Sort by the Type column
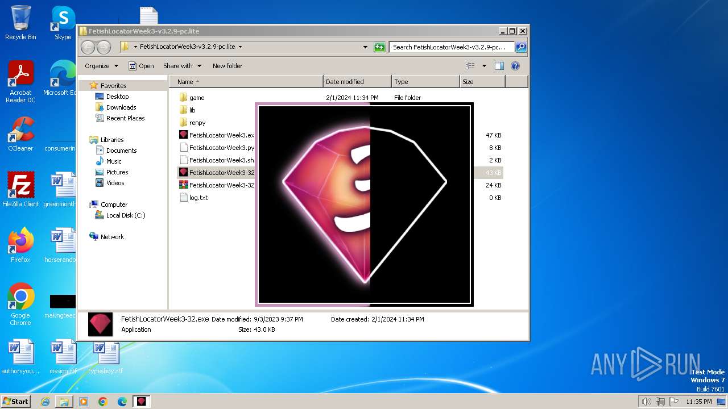The width and height of the screenshot is (728, 409). tap(425, 82)
